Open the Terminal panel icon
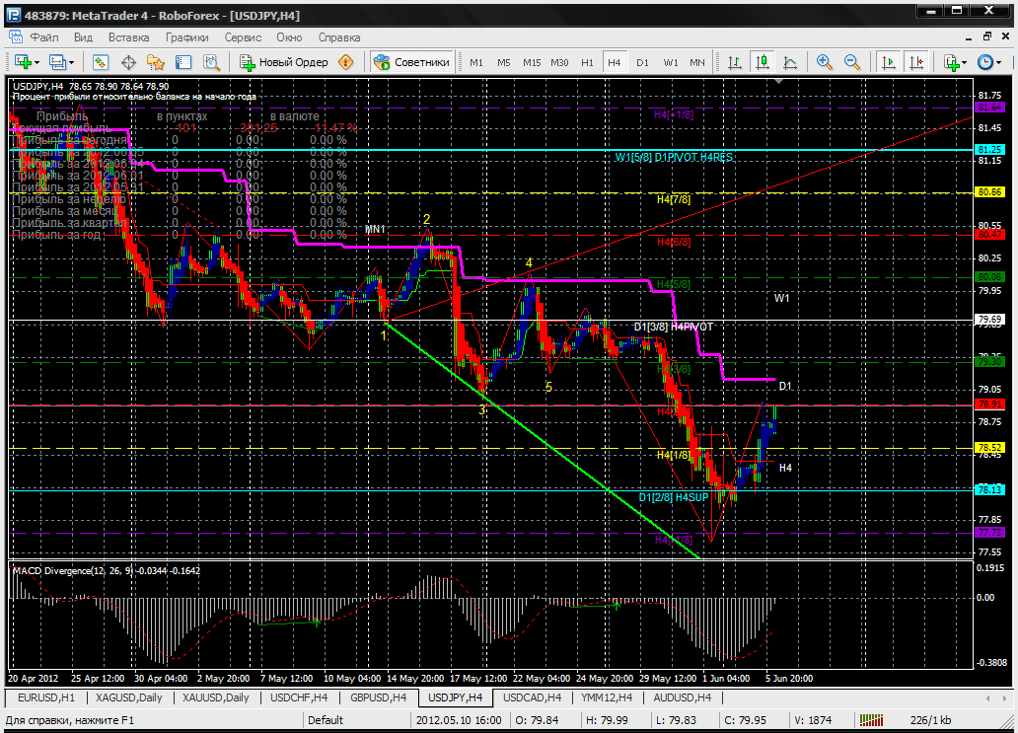 pos(183,62)
